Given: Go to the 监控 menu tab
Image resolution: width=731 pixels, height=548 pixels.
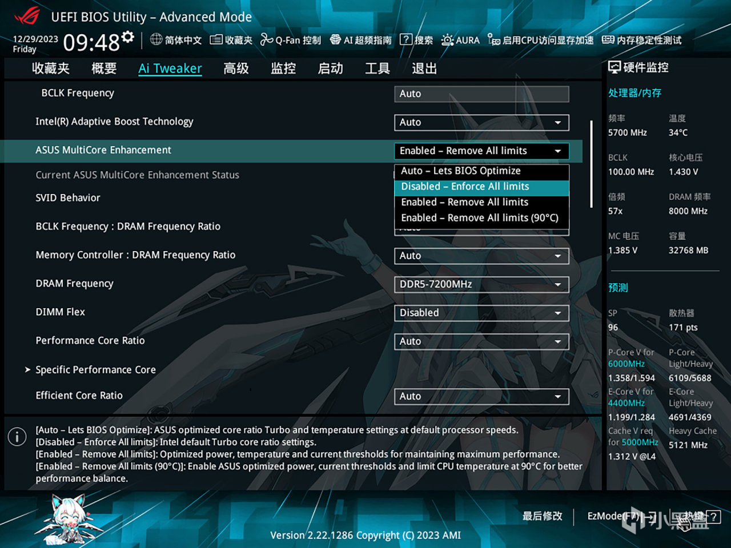Looking at the screenshot, I should click(283, 68).
